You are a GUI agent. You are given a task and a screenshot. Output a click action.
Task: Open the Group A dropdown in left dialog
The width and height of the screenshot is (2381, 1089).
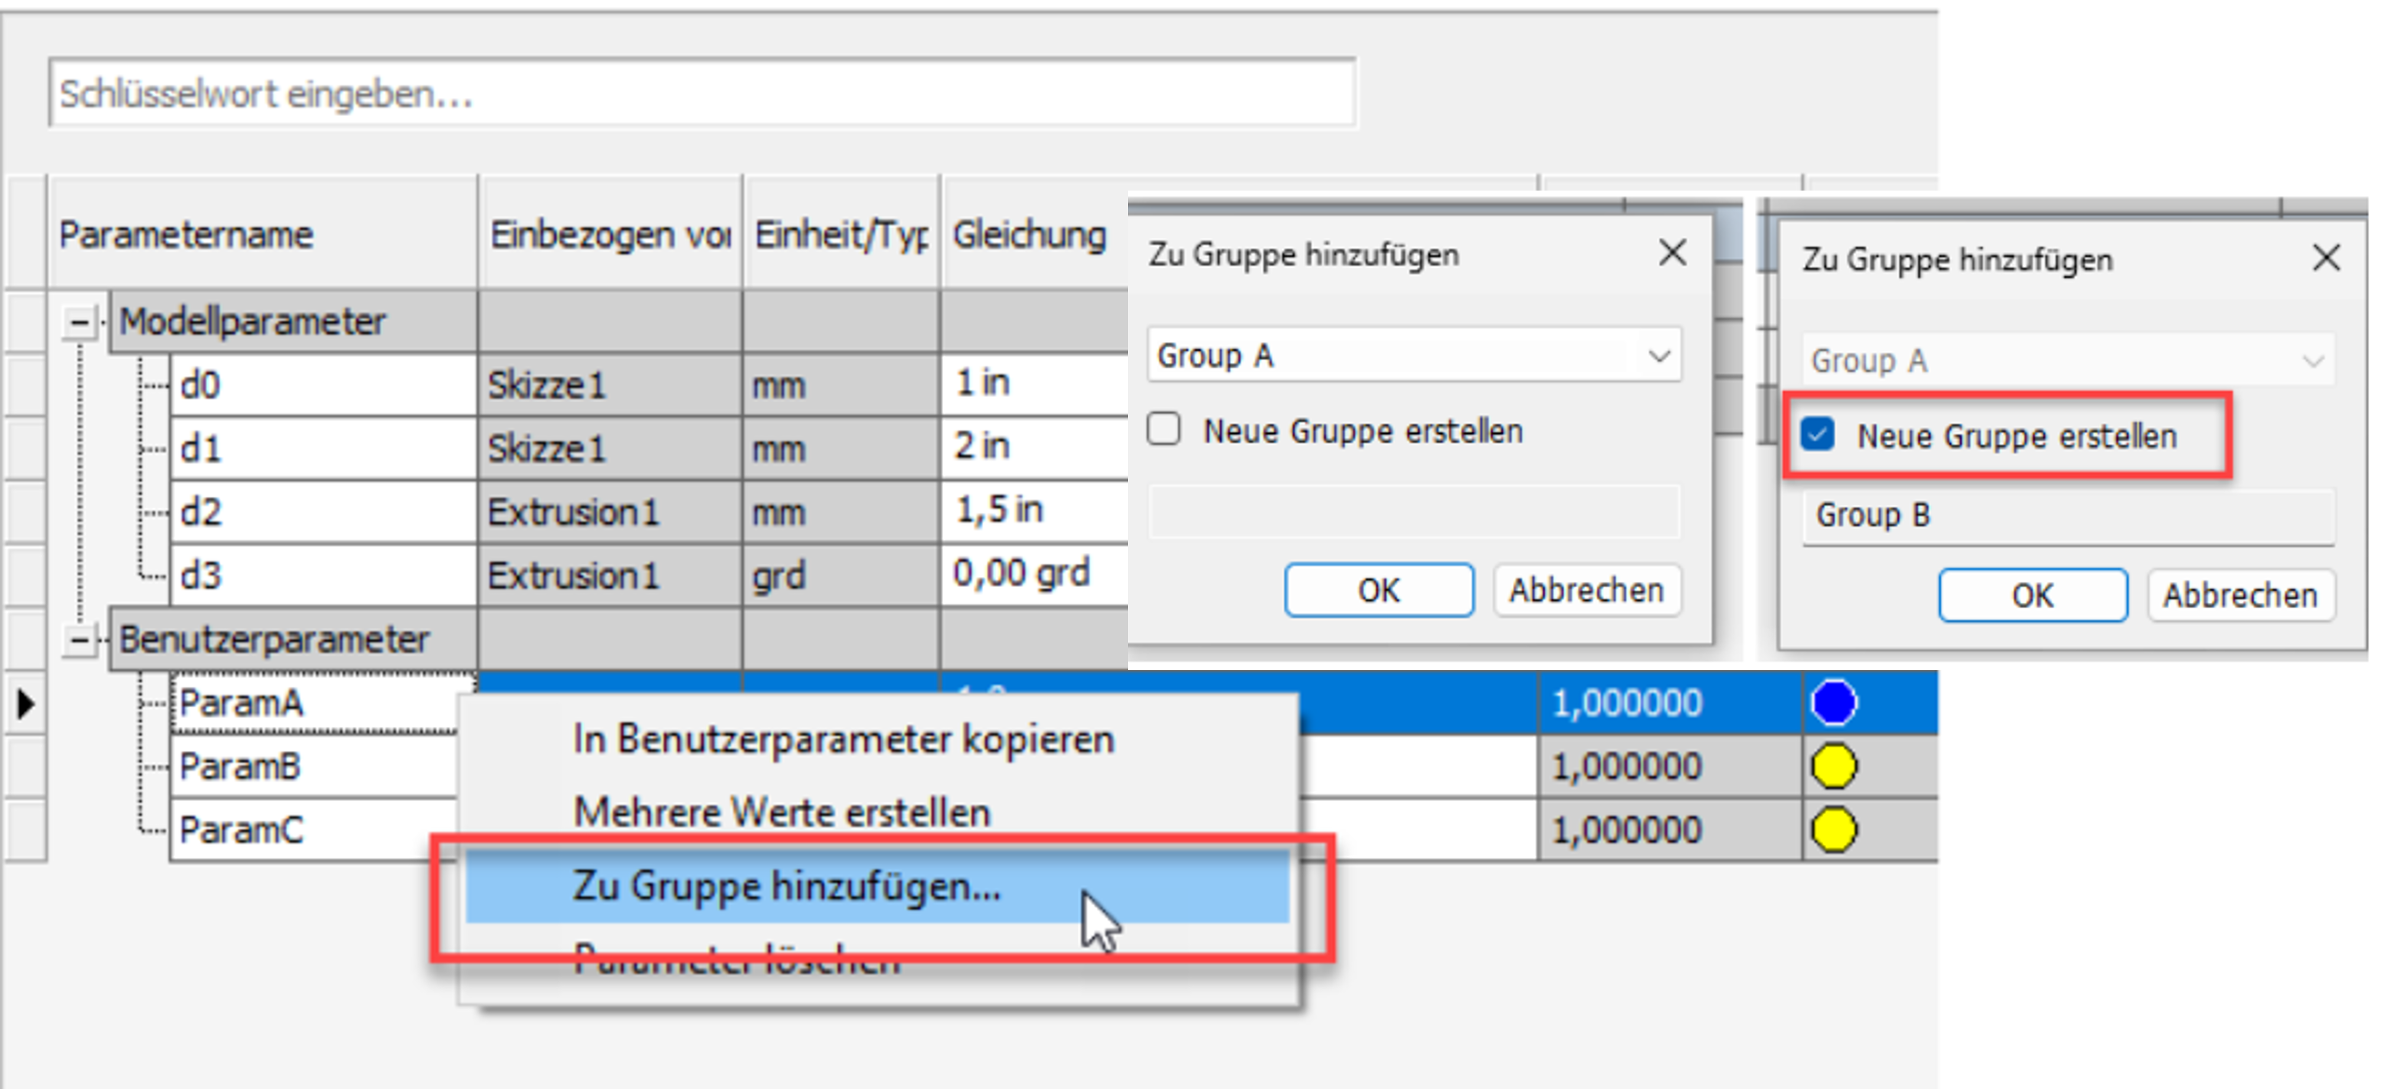(x=1414, y=355)
